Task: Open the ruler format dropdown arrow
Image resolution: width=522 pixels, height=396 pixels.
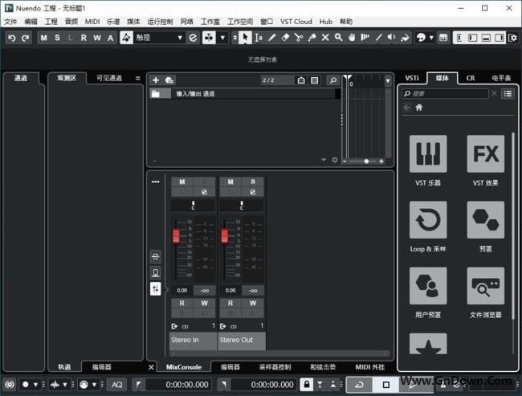Action: (x=388, y=81)
